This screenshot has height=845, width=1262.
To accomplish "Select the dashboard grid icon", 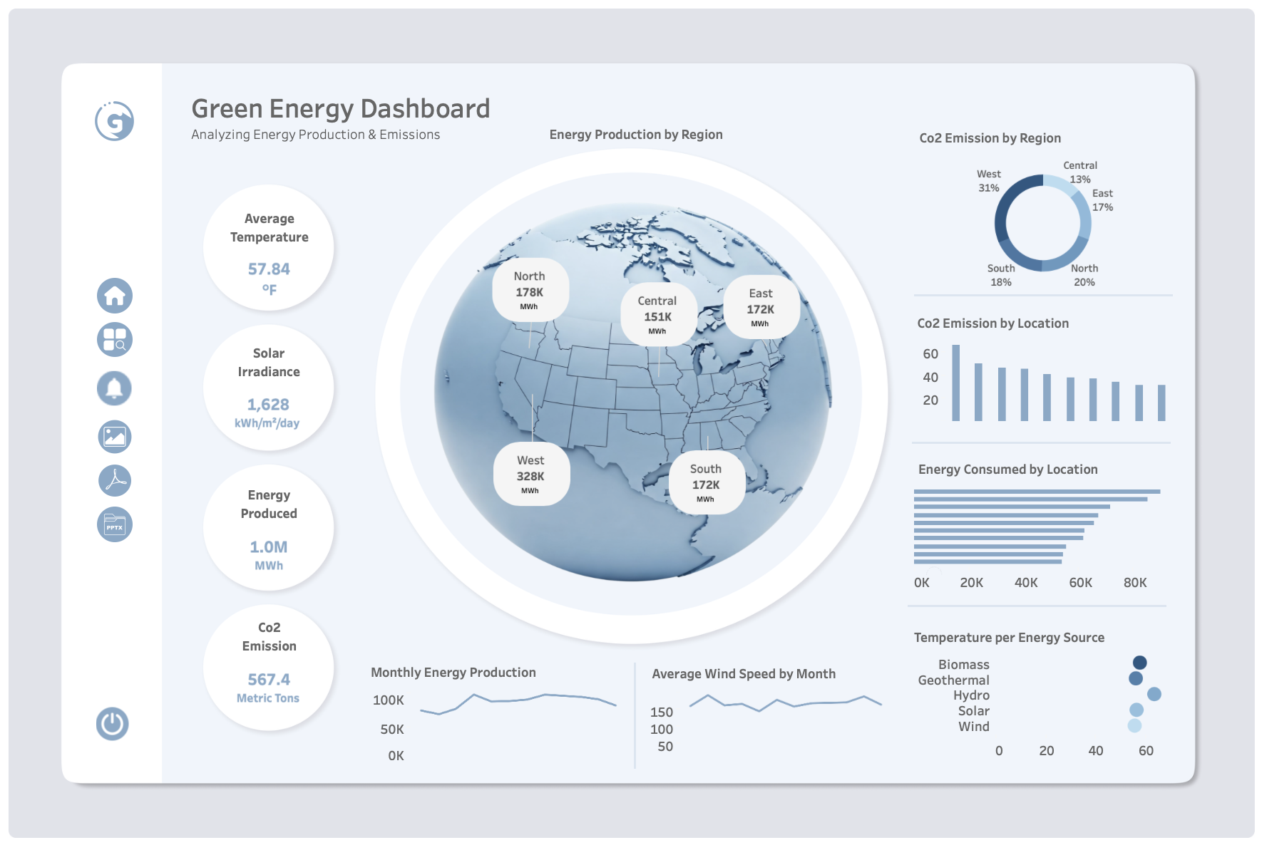I will [x=113, y=340].
